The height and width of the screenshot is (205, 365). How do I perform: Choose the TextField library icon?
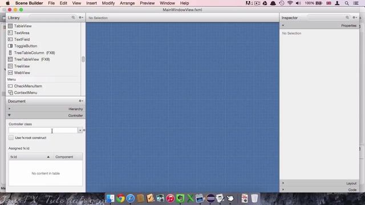click(10, 39)
